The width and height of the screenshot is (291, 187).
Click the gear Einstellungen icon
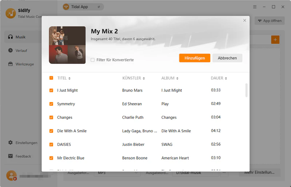11,143
